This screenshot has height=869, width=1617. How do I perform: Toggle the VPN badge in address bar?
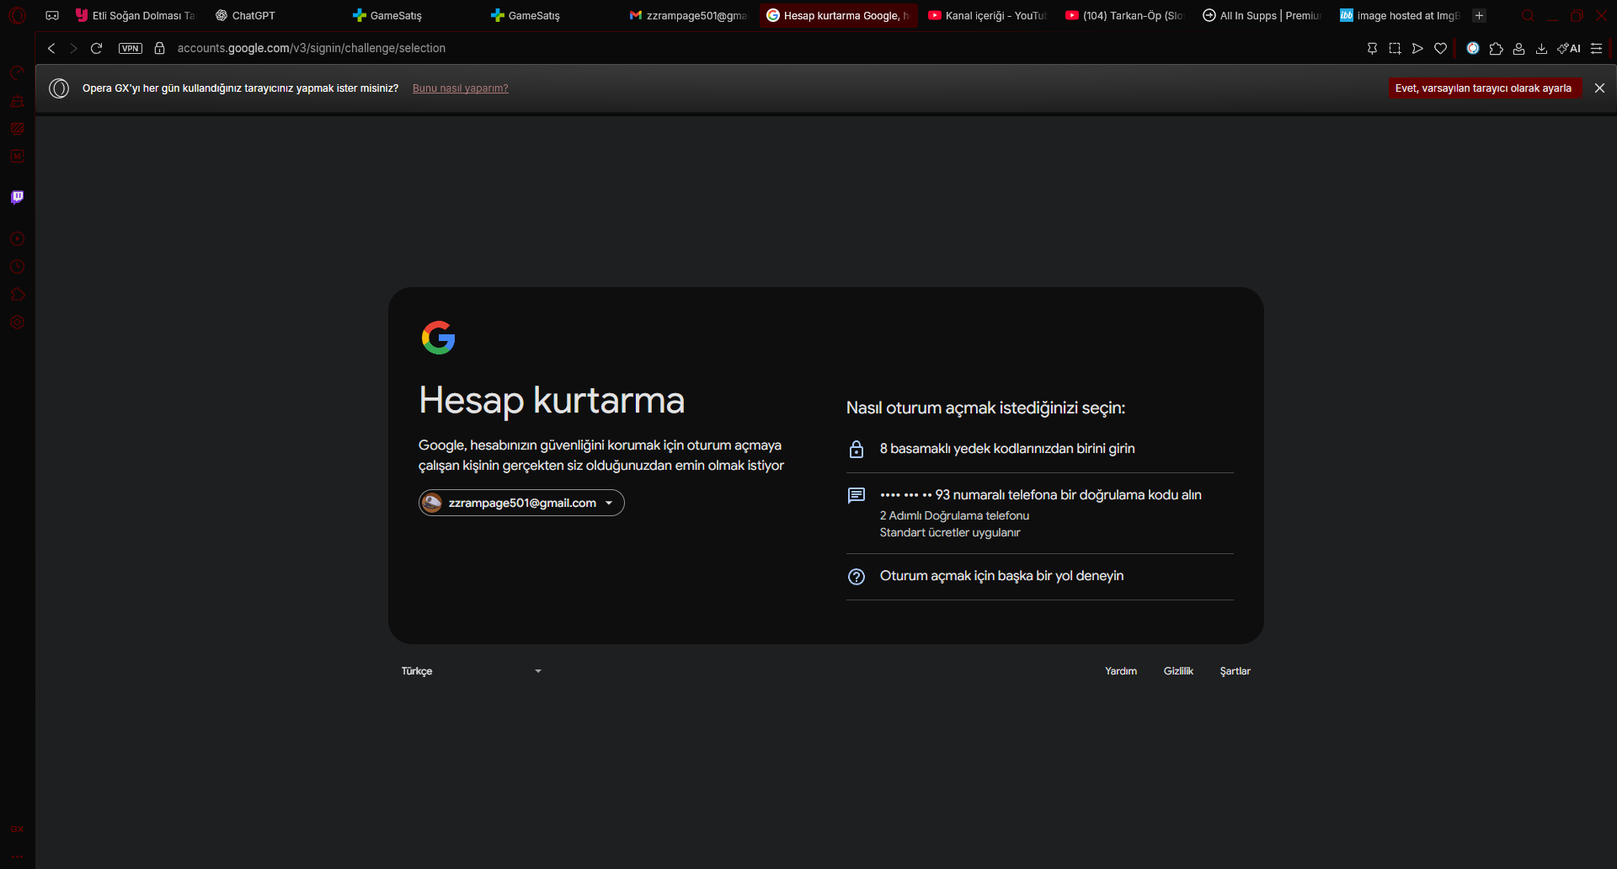[131, 48]
